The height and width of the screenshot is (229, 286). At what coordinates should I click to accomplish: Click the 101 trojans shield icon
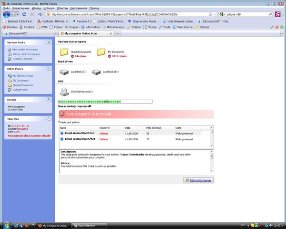(109, 56)
